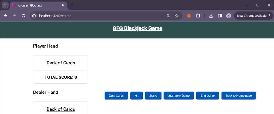The height and width of the screenshot is (114, 274).
Task: Minimize the Chrome window
Action: coord(247,5)
